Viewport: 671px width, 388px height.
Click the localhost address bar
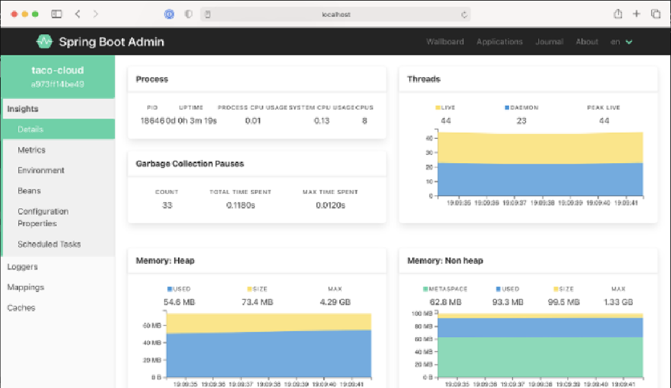336,15
